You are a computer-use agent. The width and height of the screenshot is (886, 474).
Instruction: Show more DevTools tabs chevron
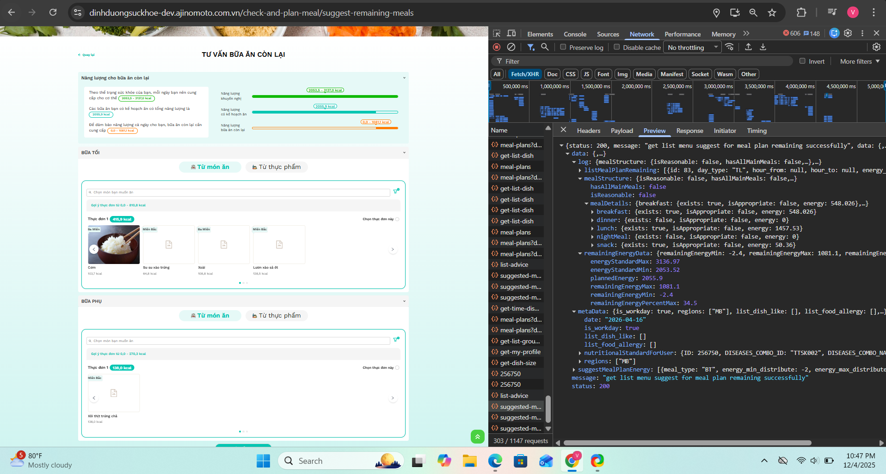pyautogui.click(x=746, y=33)
